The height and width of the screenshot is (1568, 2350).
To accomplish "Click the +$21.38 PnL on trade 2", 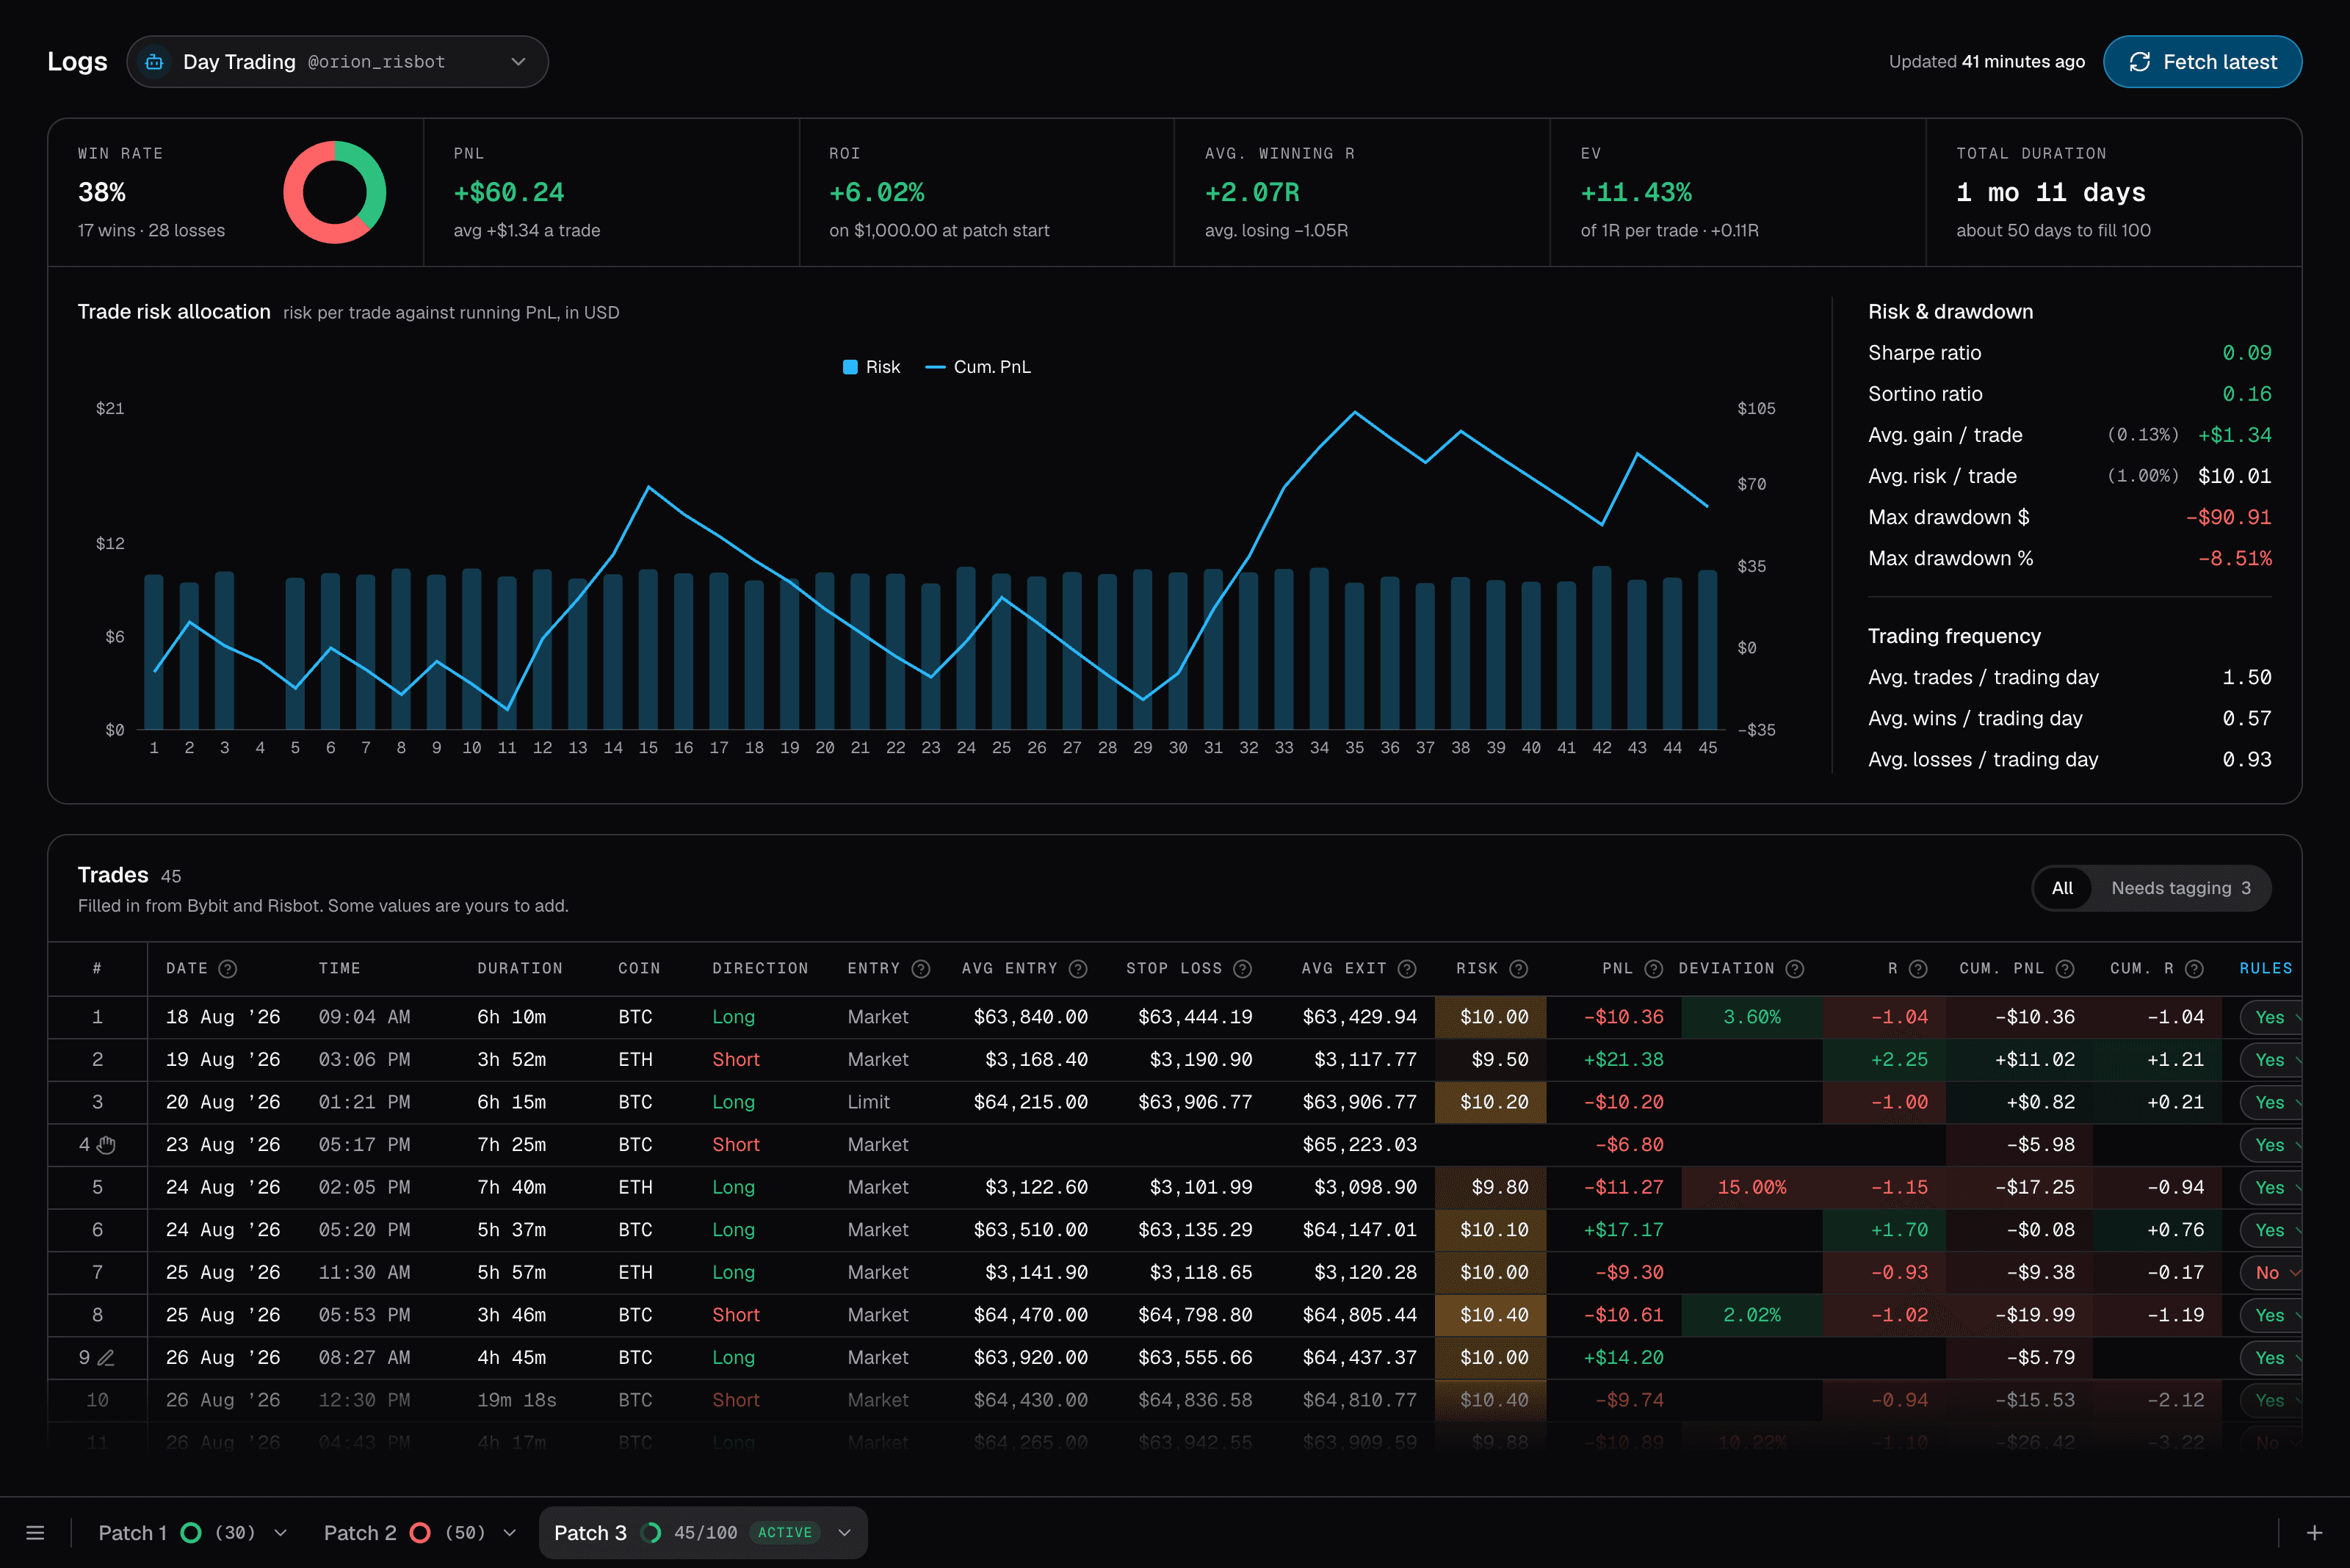I will point(1623,1060).
